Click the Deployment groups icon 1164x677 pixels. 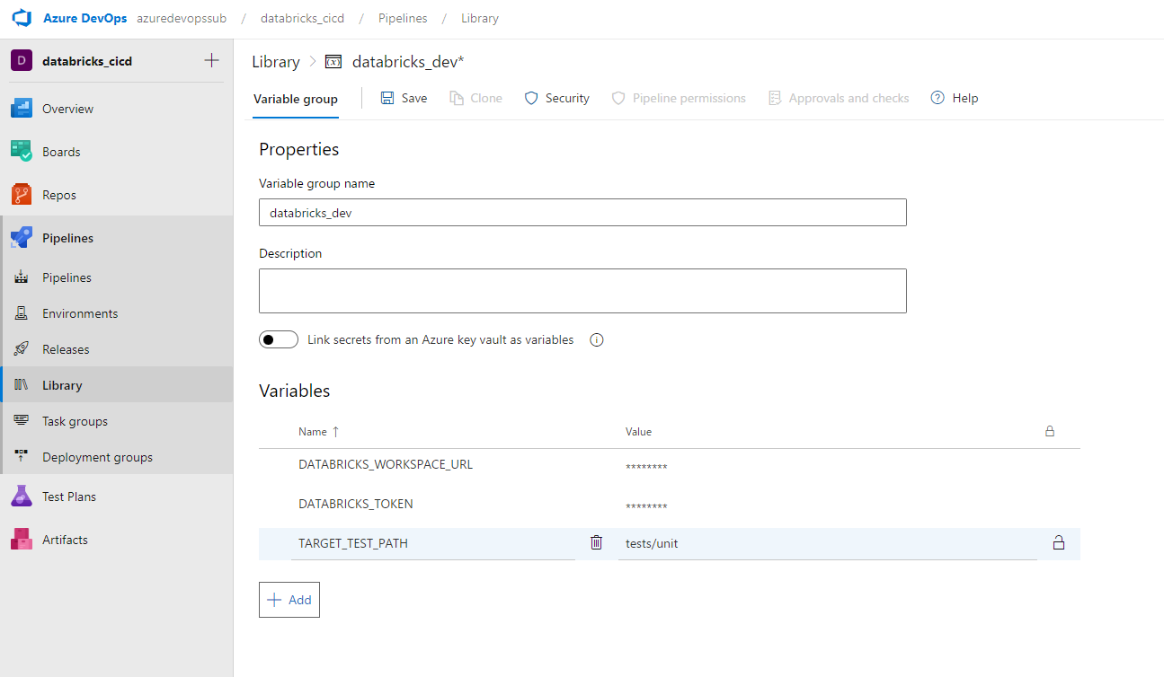(22, 457)
